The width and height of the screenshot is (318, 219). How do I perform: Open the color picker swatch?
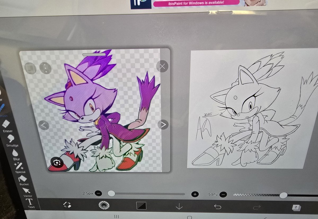(x=141, y=206)
